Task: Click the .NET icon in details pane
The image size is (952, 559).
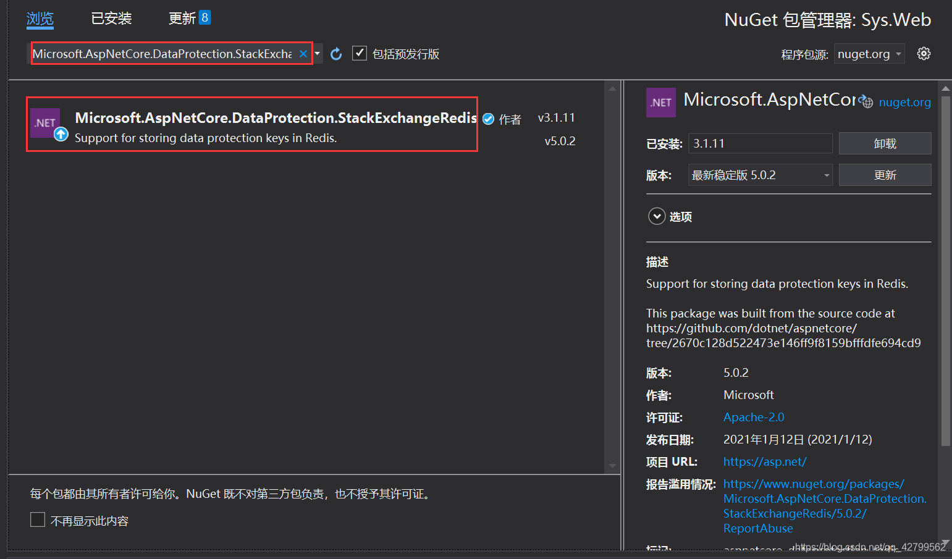Action: coord(661,103)
